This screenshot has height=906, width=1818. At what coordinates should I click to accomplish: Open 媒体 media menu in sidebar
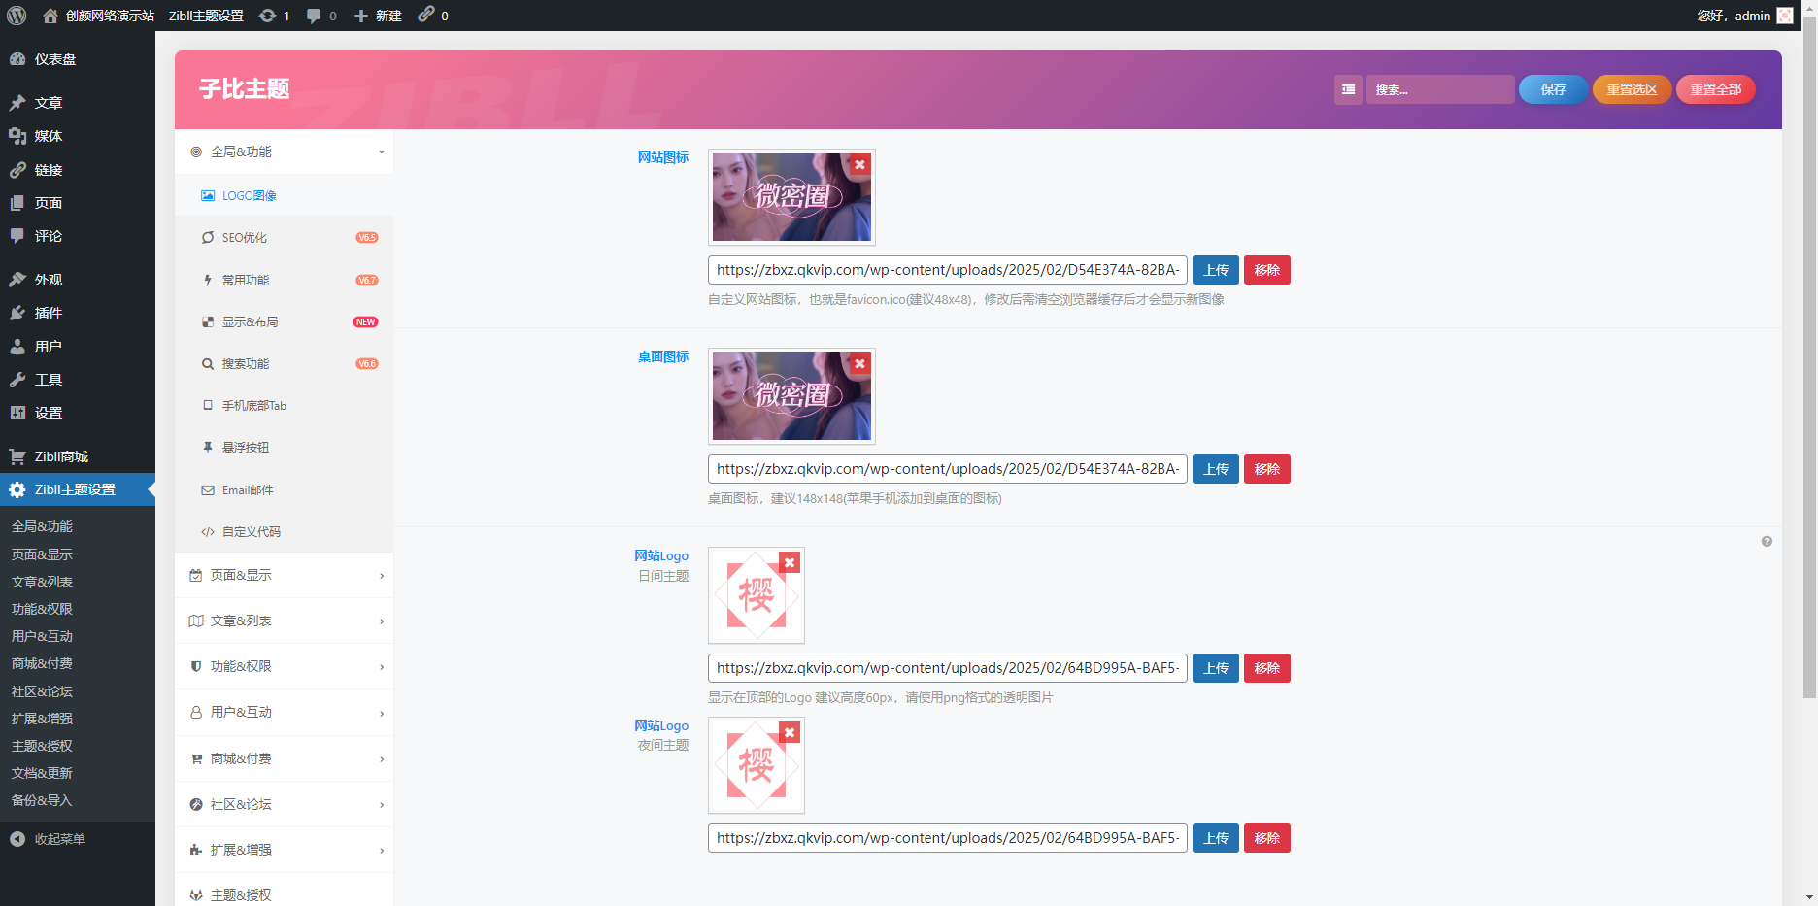click(x=78, y=136)
